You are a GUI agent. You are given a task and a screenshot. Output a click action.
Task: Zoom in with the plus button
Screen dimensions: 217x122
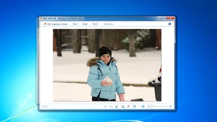point(170,106)
